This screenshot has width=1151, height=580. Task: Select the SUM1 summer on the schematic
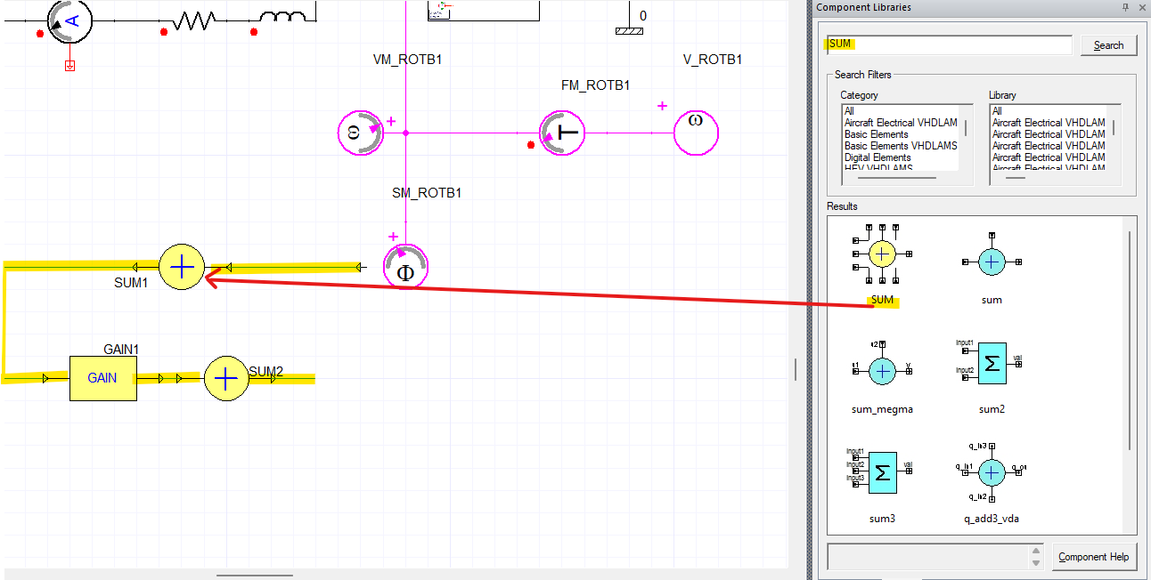click(182, 266)
